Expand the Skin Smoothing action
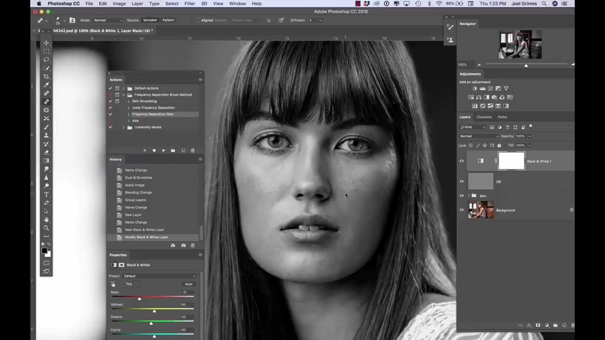The width and height of the screenshot is (605, 340). click(x=129, y=101)
